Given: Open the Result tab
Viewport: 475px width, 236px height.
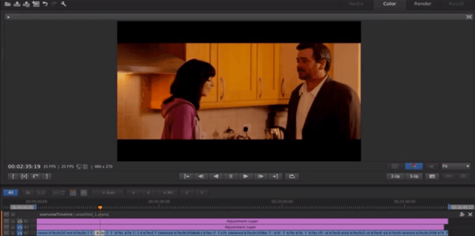Looking at the screenshot, I should (x=456, y=4).
